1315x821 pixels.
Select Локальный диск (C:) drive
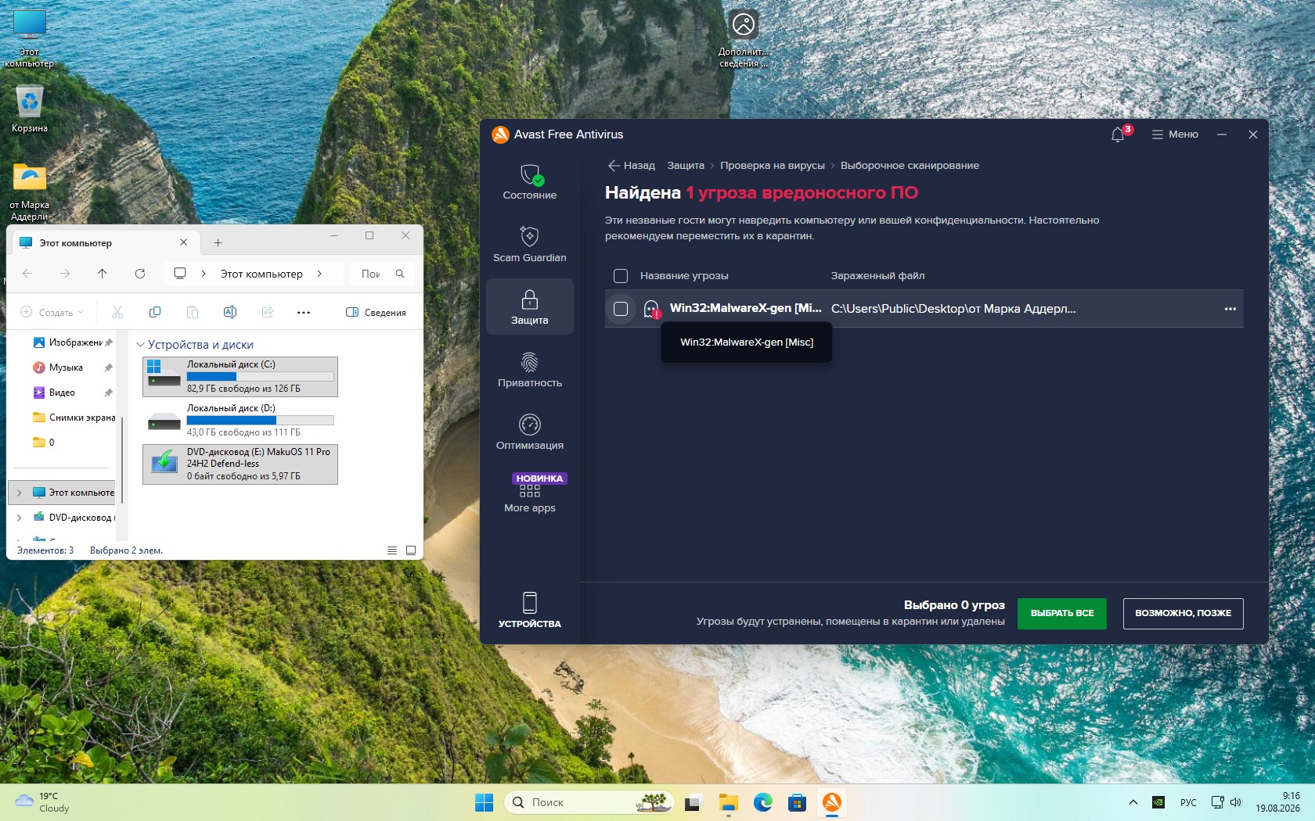click(240, 376)
